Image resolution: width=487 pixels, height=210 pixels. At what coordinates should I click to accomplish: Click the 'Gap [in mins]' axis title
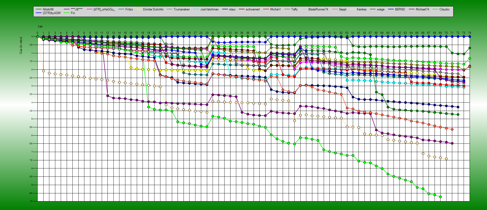[21, 45]
